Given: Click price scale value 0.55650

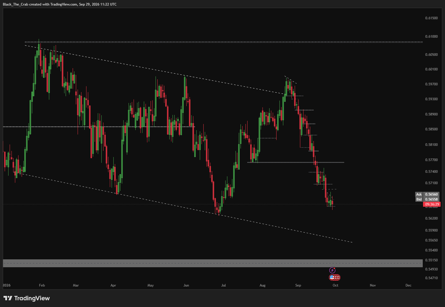Looking at the screenshot, I should 431,240.
